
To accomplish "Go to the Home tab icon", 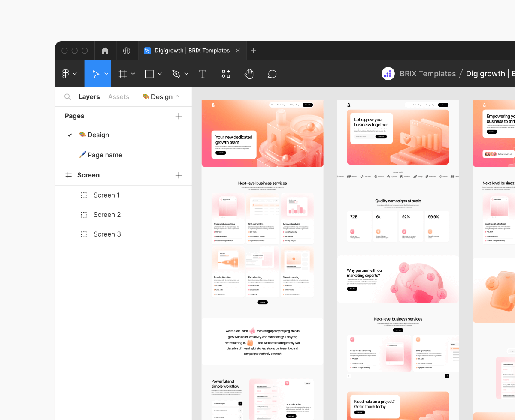I will (105, 51).
